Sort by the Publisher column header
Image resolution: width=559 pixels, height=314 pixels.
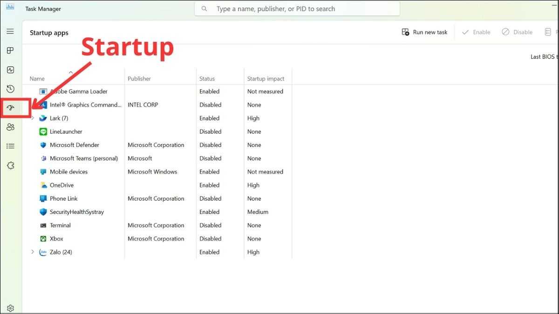click(139, 79)
